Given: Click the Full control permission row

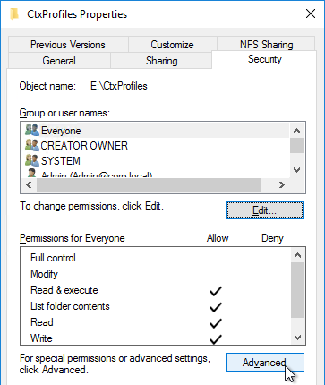Looking at the screenshot, I should (x=156, y=258).
